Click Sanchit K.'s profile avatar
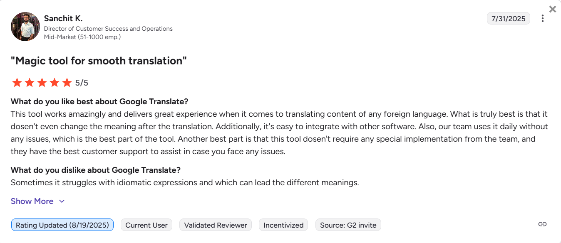 coord(25,26)
